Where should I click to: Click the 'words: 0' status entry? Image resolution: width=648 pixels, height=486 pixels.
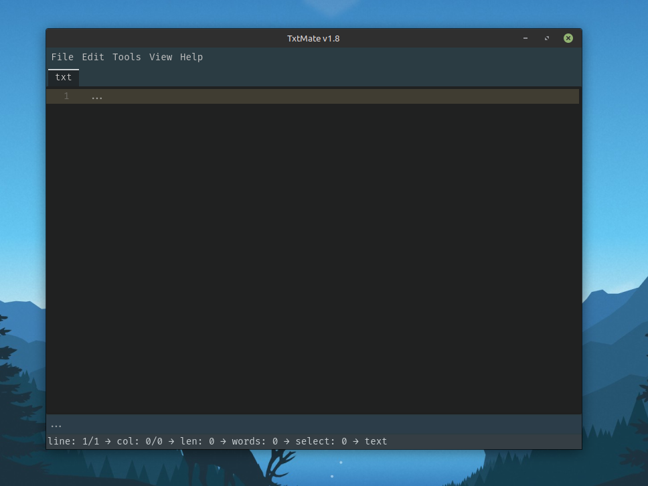[254, 441]
